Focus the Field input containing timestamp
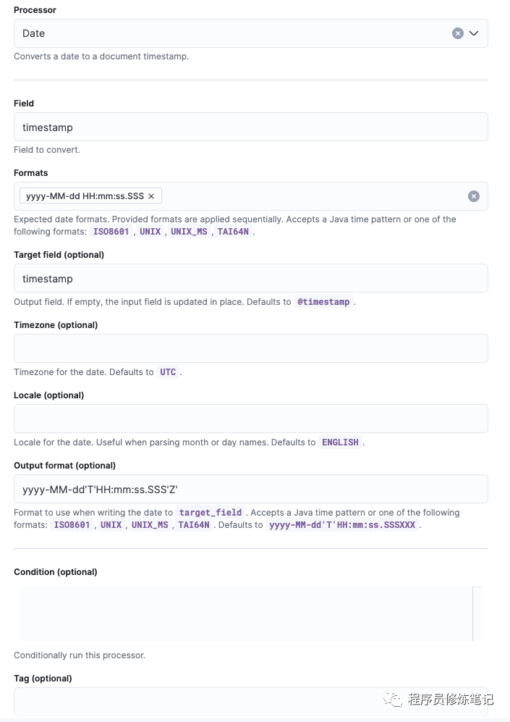Image resolution: width=510 pixels, height=722 pixels. pyautogui.click(x=250, y=127)
